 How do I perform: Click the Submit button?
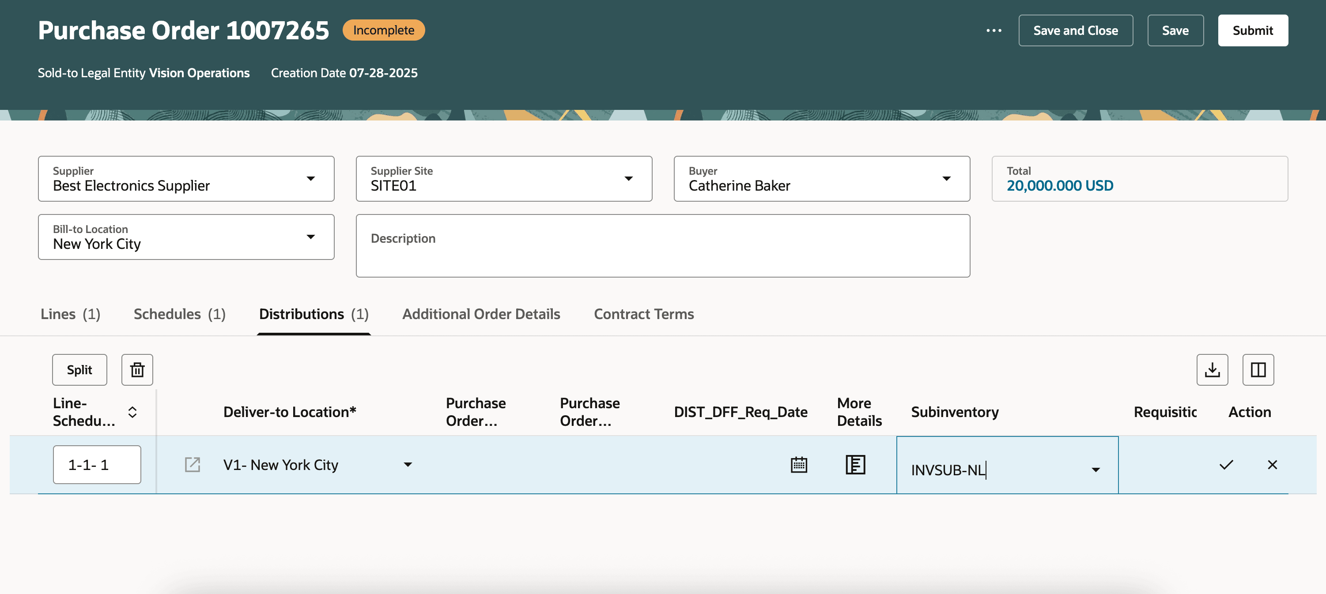[x=1252, y=30]
